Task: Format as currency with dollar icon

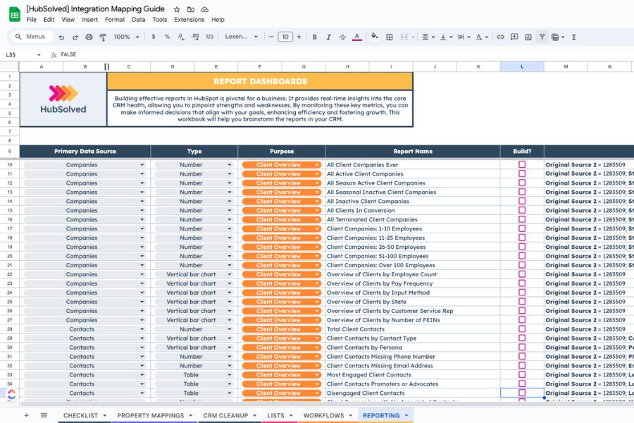Action: 154,37
